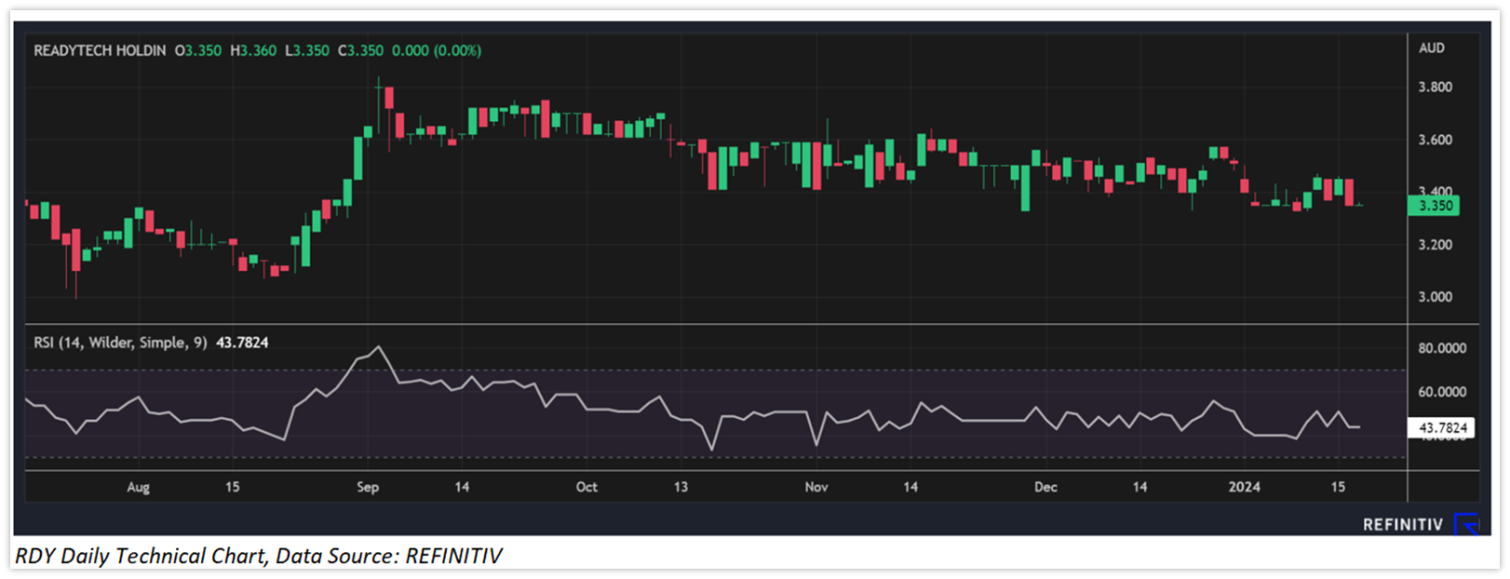Click the 3.200 price axis label
Image resolution: width=1510 pixels, height=579 pixels.
click(x=1435, y=245)
